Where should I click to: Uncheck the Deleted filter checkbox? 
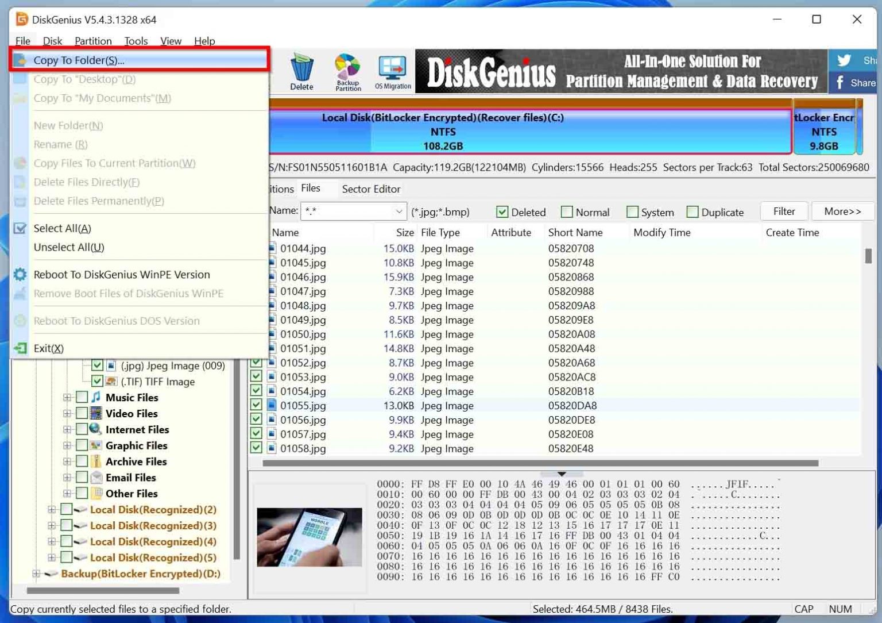pos(503,211)
